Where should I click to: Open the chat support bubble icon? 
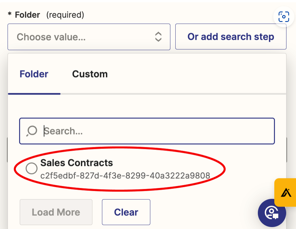(272, 212)
